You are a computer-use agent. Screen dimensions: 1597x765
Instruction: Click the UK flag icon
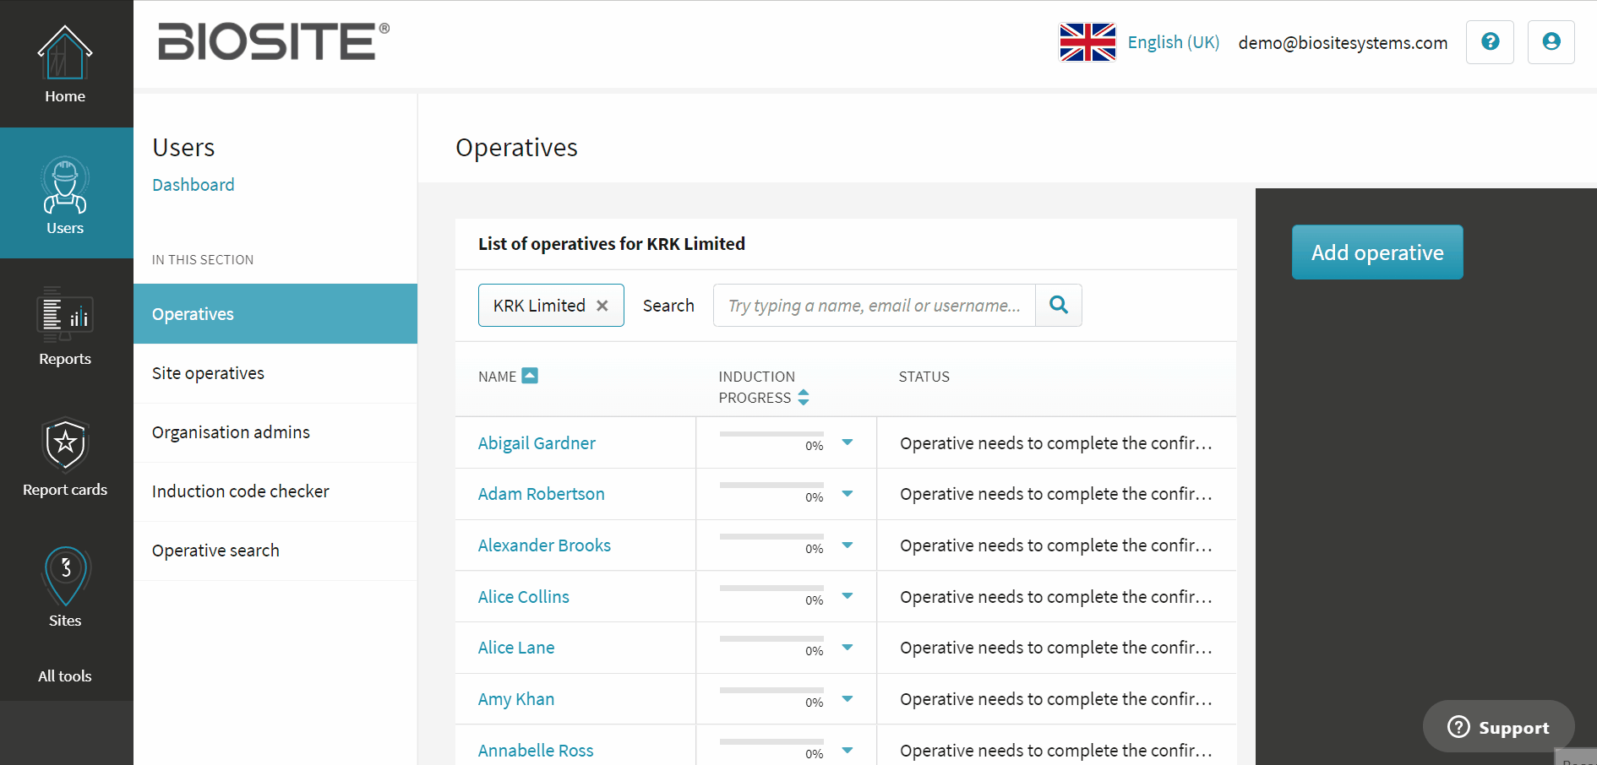1087,42
